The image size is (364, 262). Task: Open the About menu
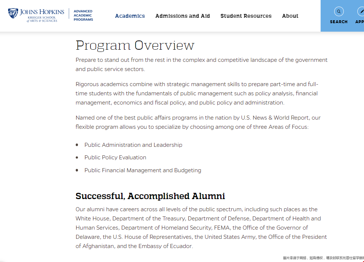pos(290,16)
